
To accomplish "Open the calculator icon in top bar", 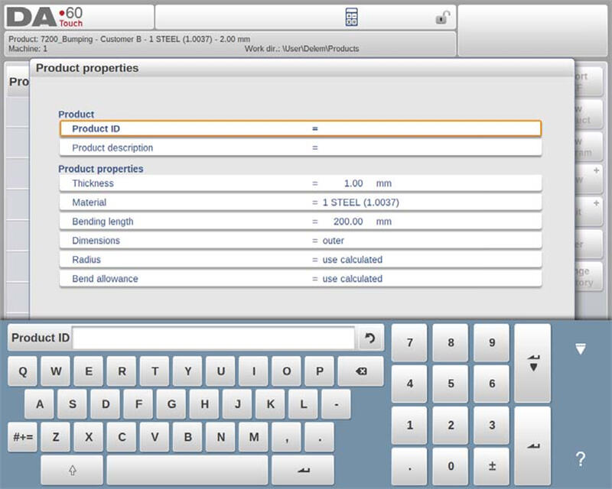I will click(352, 17).
